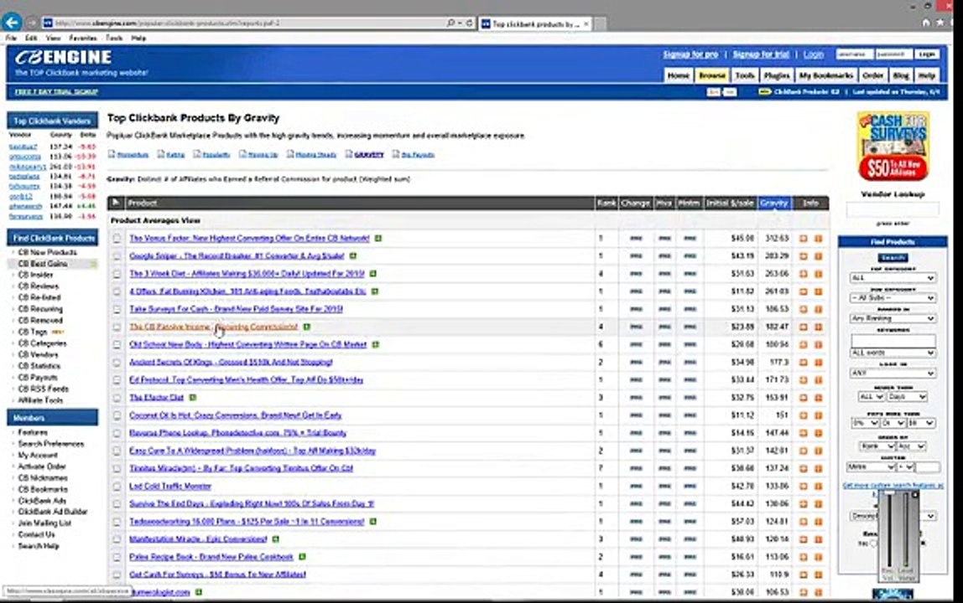
Task: Click the search magnifier in address bar
Action: click(x=450, y=23)
